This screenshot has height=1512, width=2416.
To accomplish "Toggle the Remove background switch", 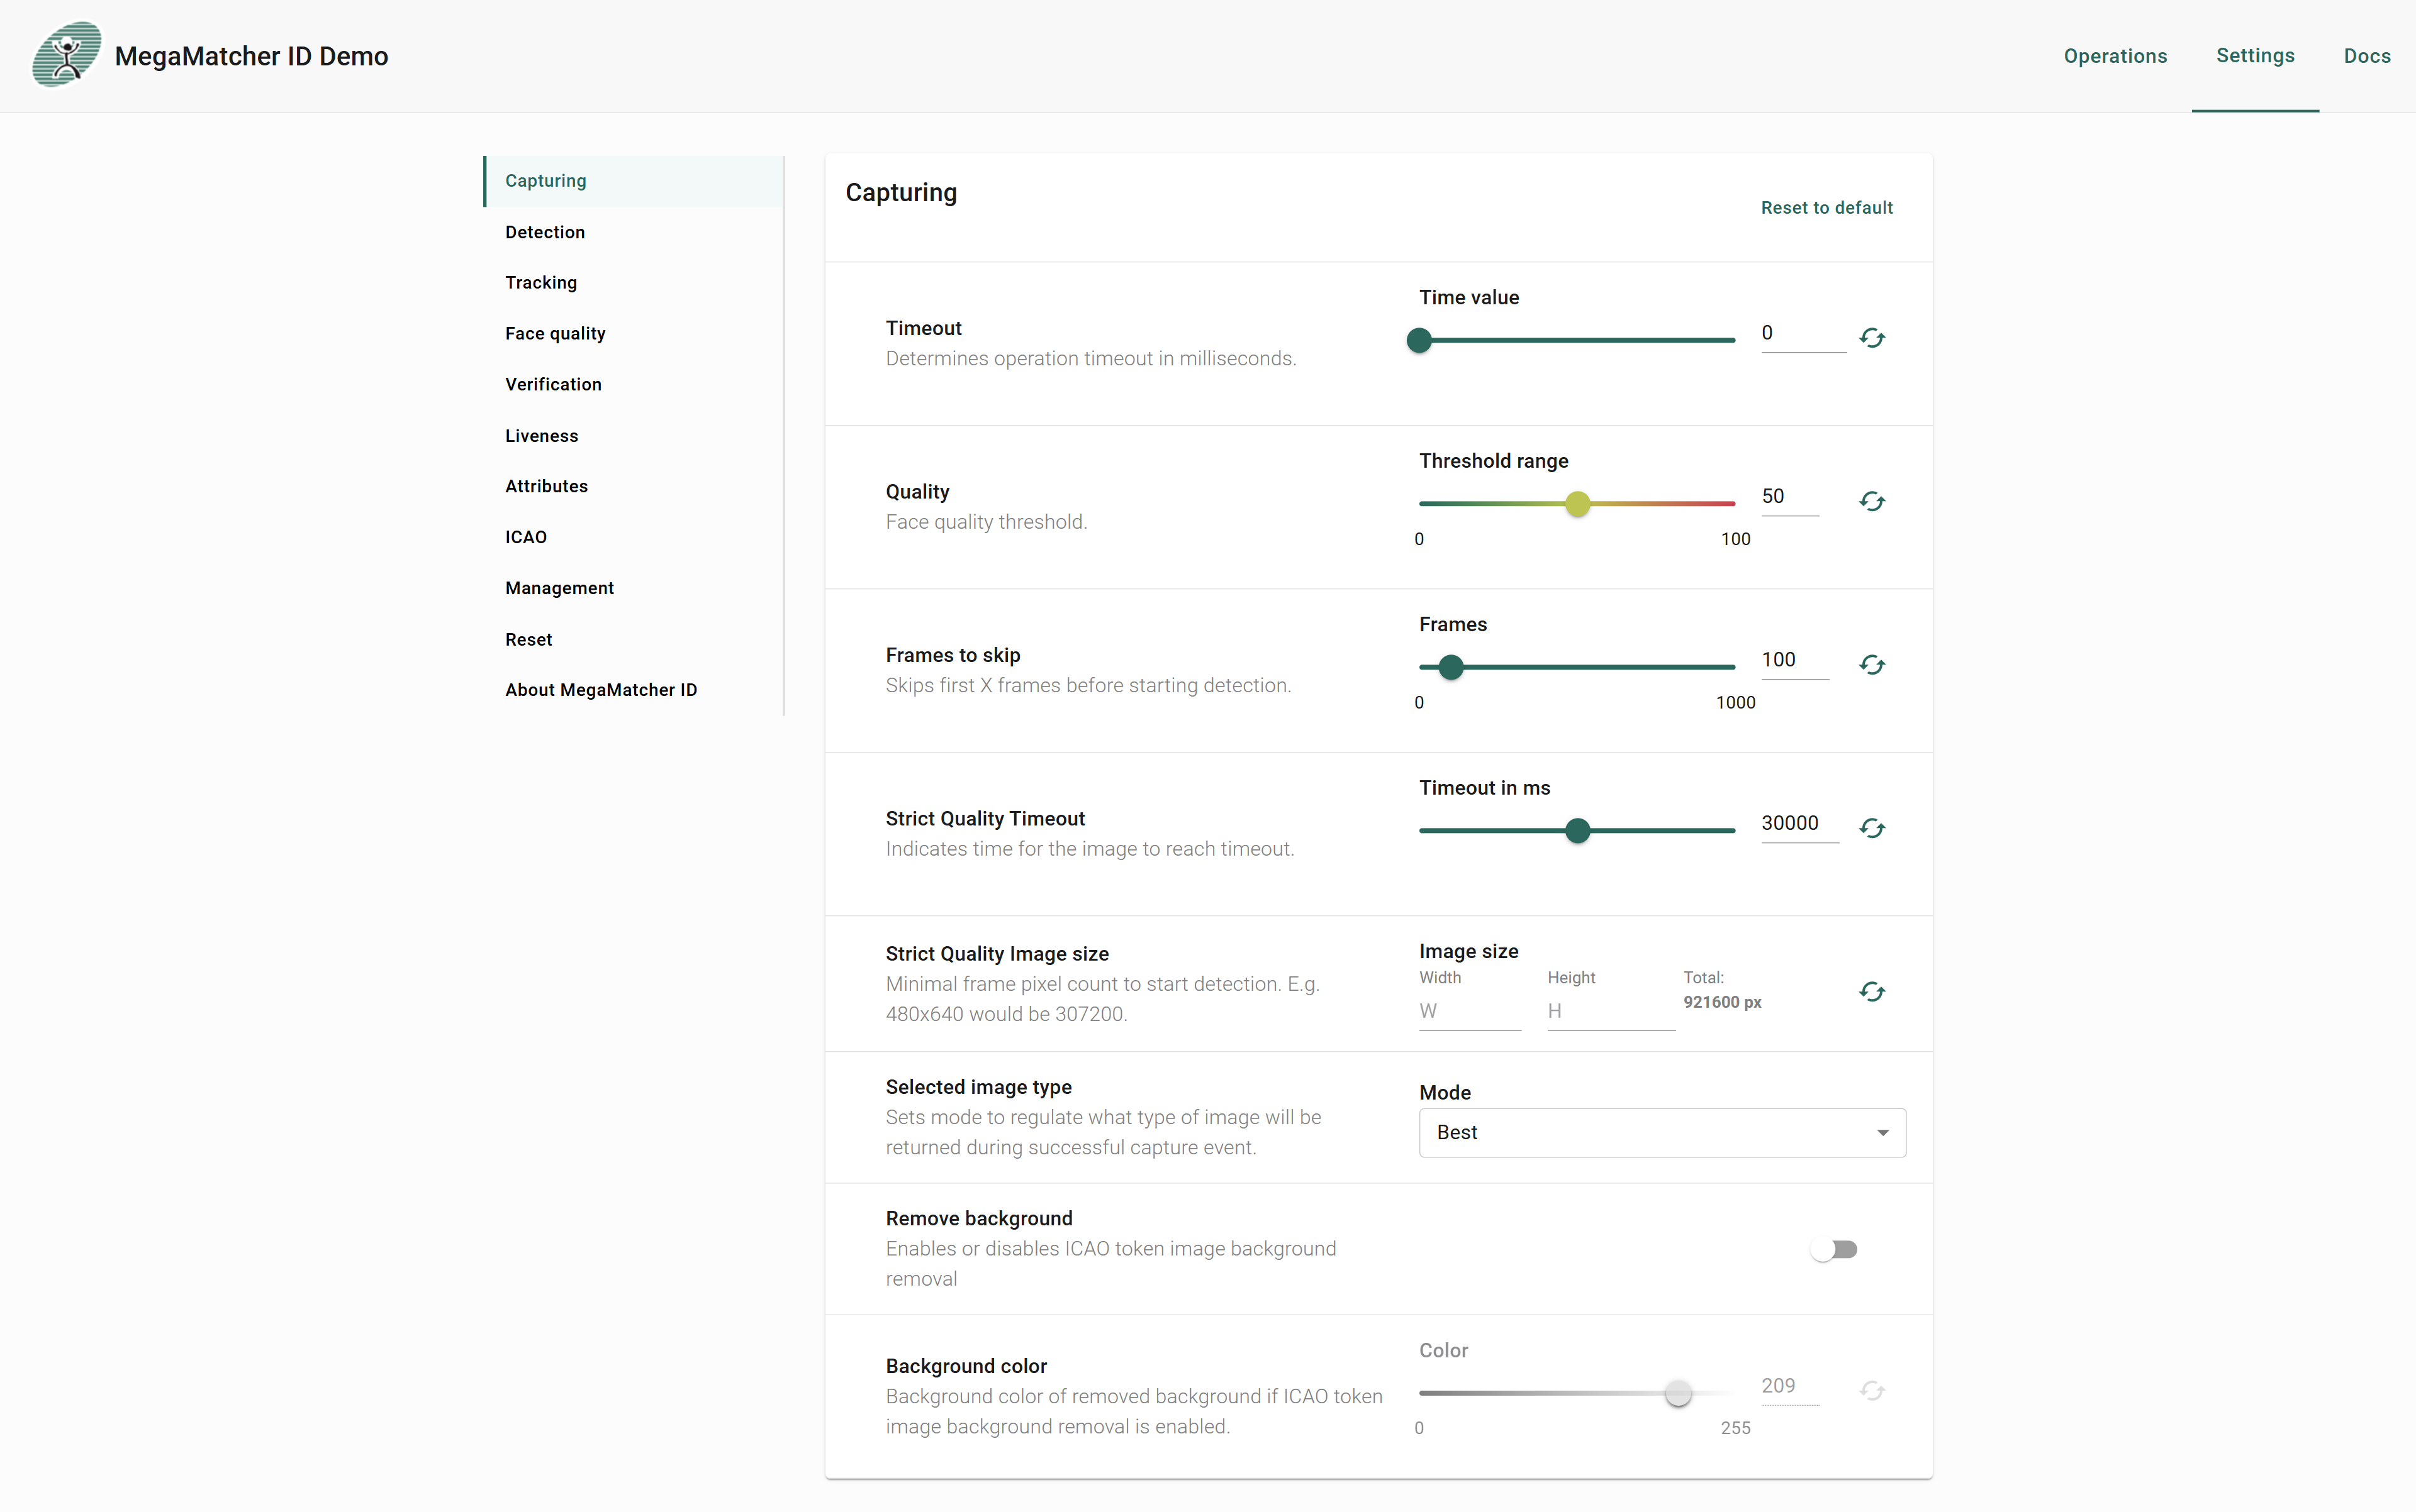I will pyautogui.click(x=1833, y=1249).
